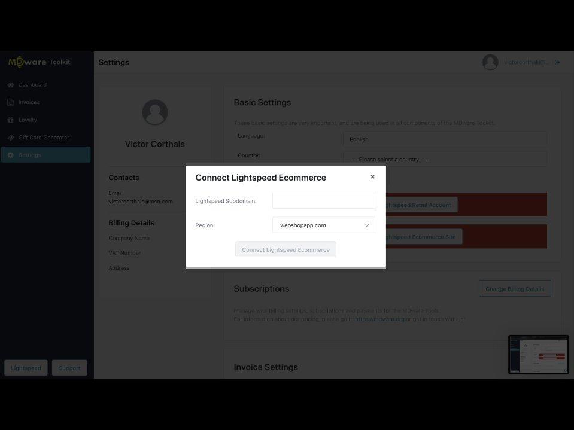This screenshot has height=430, width=574.
Task: Click the Victor Corthals name heading
Action: click(x=155, y=144)
